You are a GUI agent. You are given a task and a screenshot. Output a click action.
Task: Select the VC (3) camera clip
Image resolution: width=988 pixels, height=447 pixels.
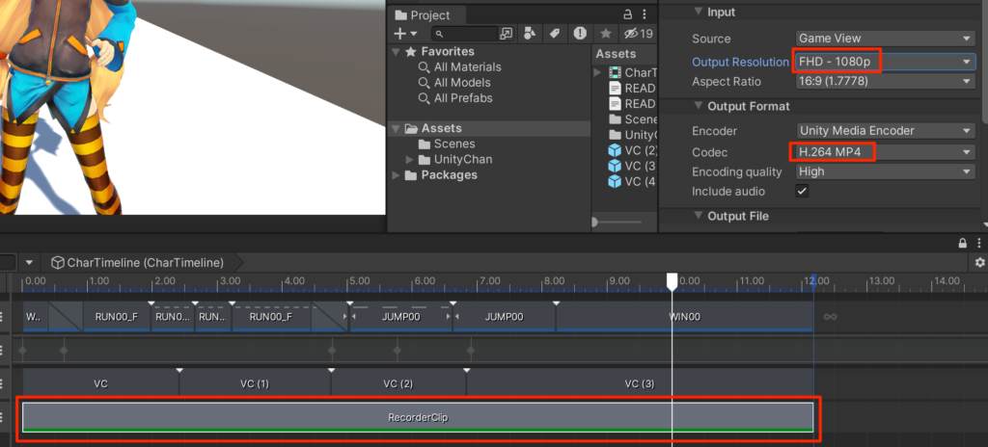[640, 383]
